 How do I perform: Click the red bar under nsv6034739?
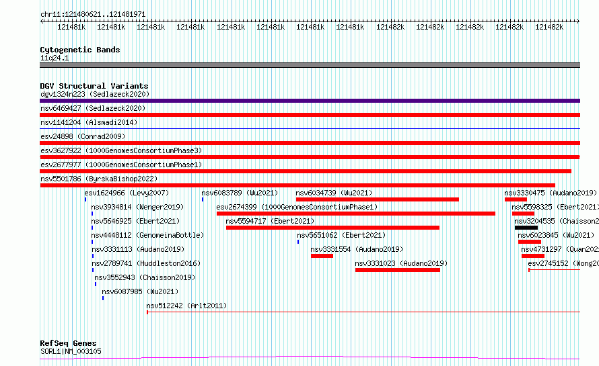click(x=378, y=199)
